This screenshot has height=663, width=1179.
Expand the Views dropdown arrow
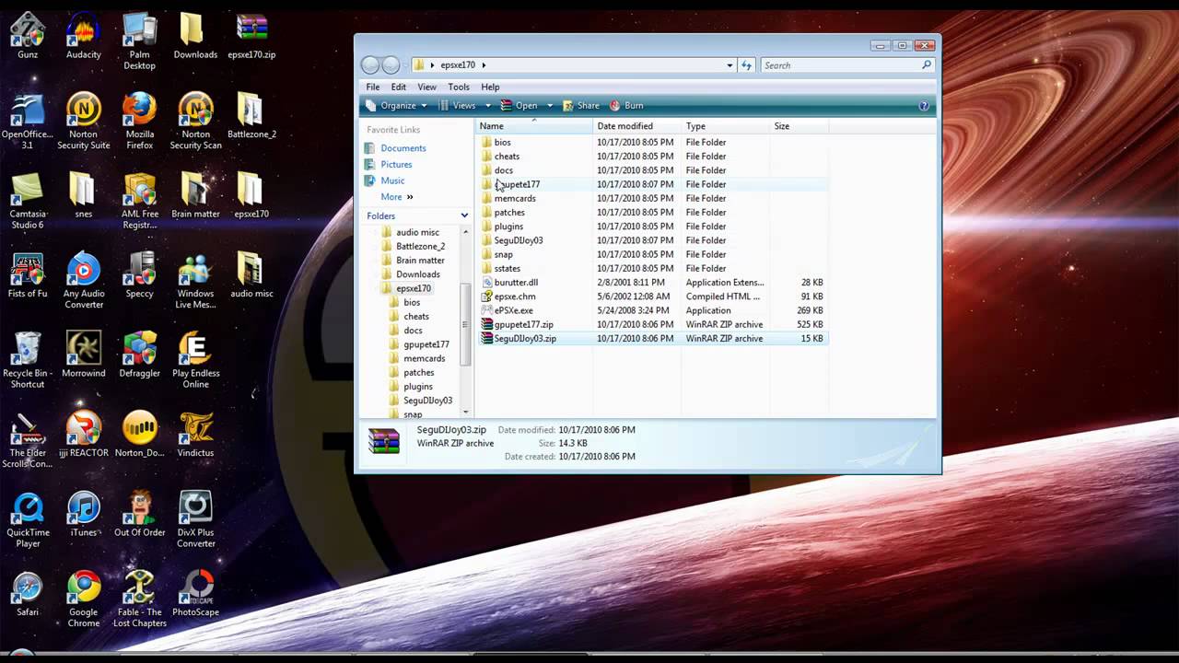click(488, 106)
